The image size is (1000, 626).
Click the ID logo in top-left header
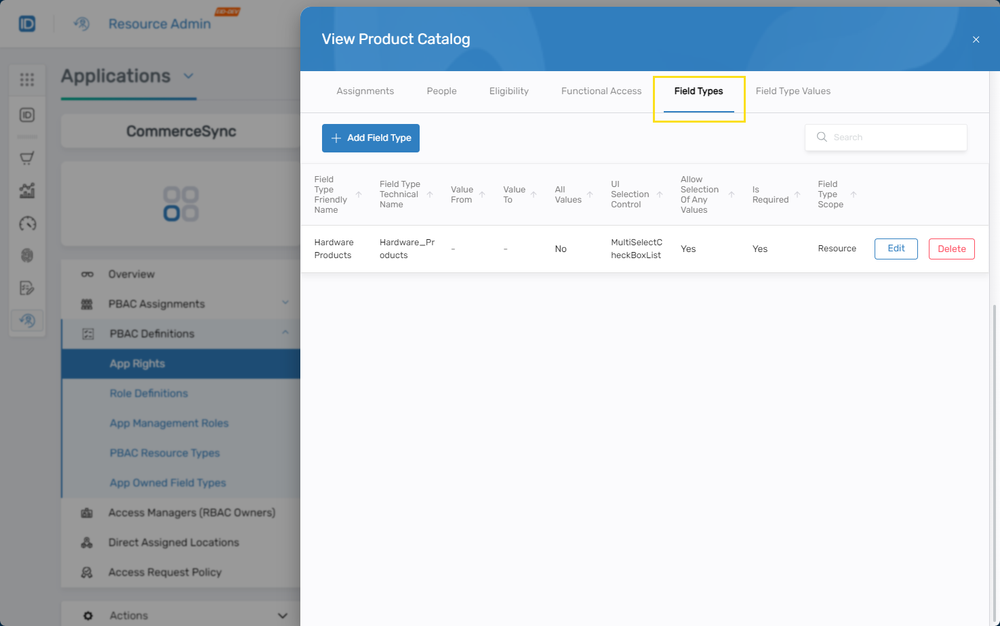(27, 24)
